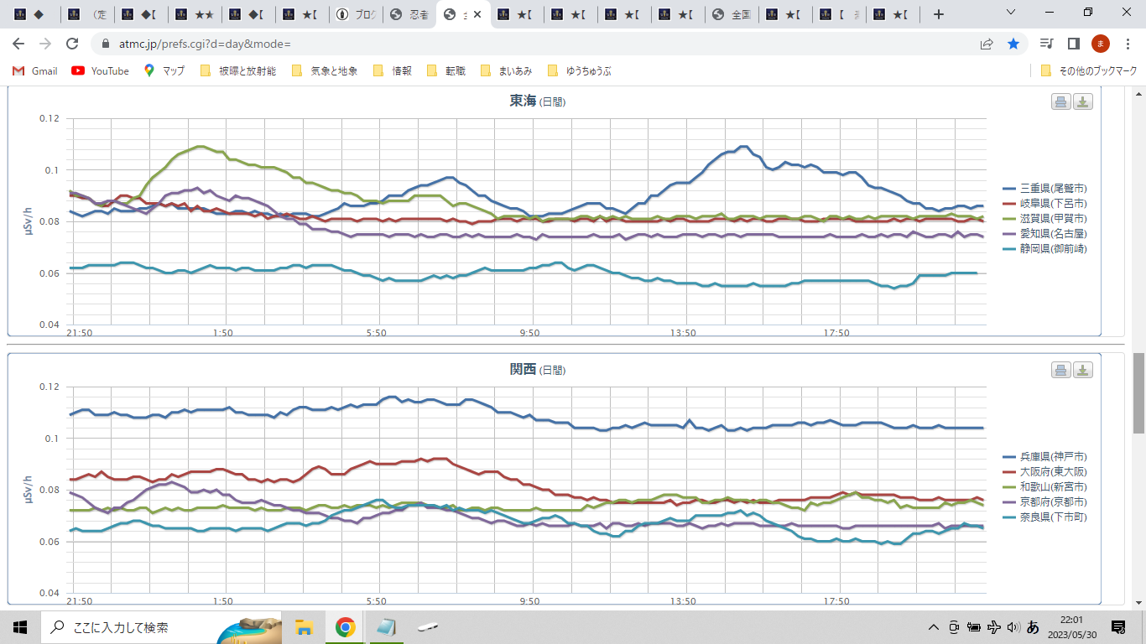Toggle the 兵庫県(神戸市) series

[1044, 457]
